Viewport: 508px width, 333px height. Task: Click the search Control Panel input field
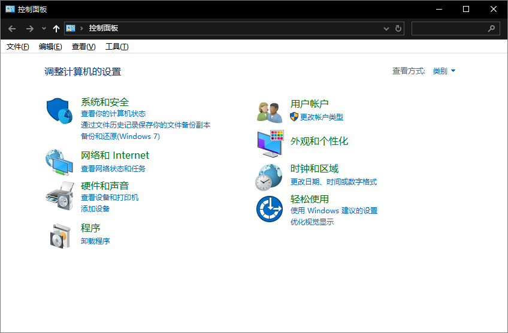tap(455, 29)
